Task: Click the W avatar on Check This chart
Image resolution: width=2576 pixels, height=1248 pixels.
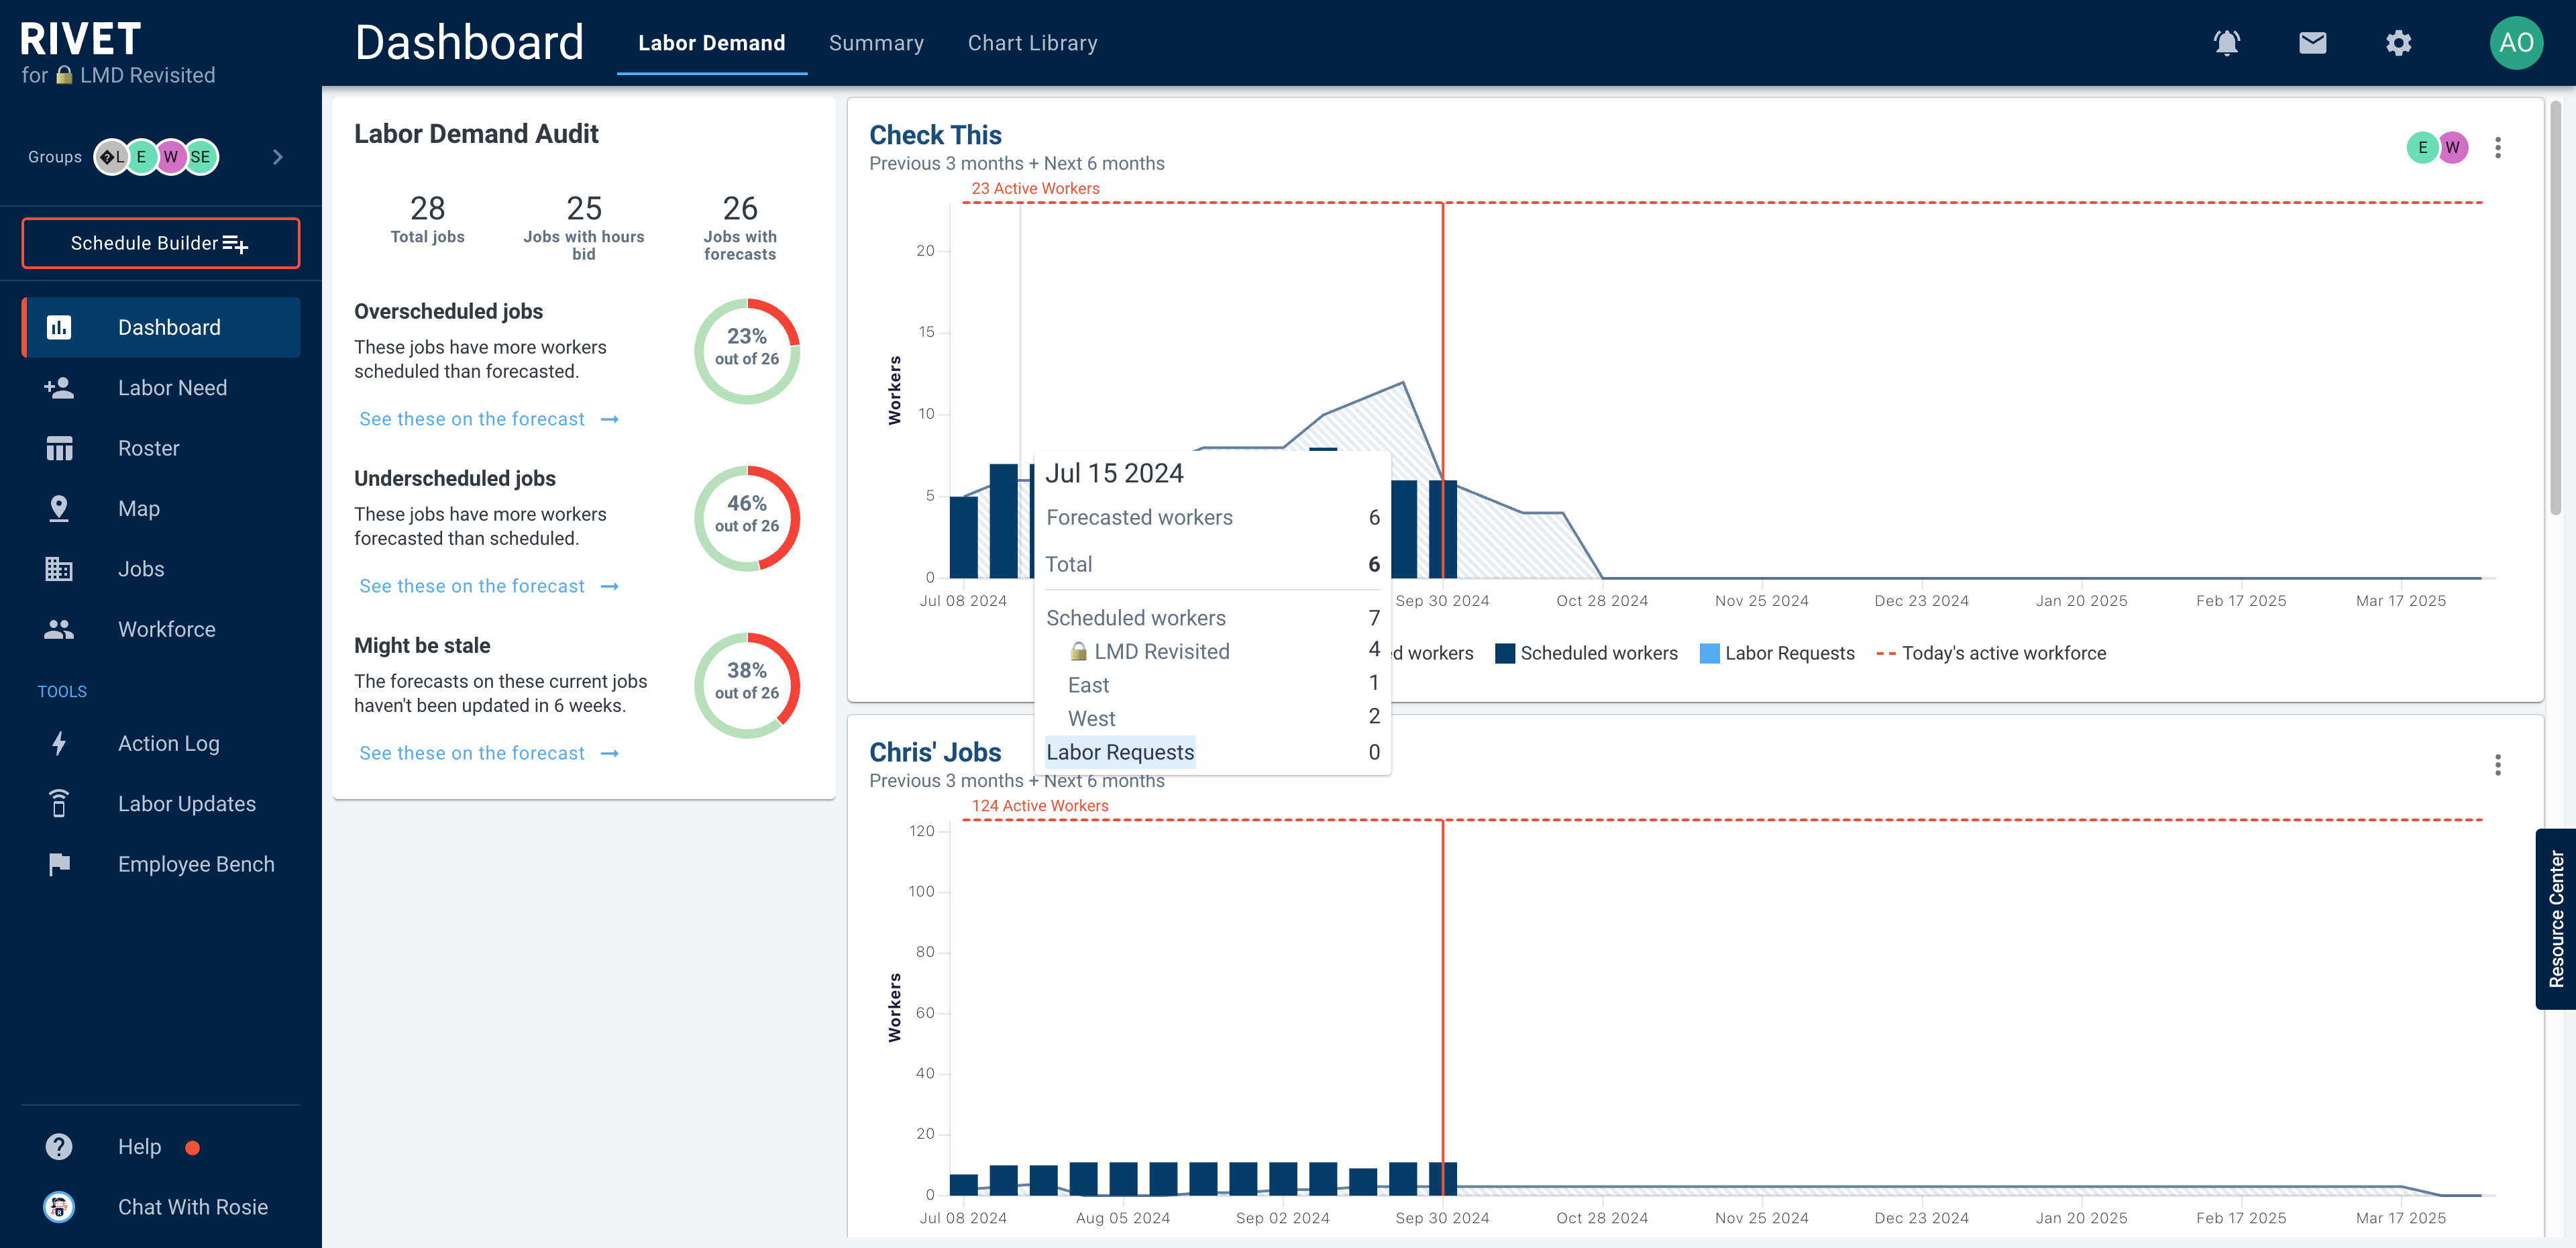Action: tap(2452, 147)
